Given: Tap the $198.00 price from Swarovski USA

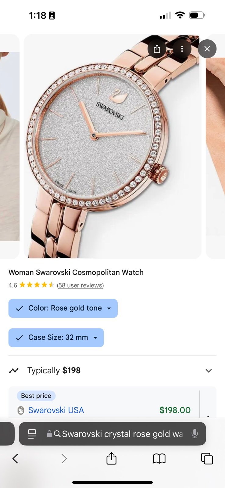Looking at the screenshot, I should 175,410.
